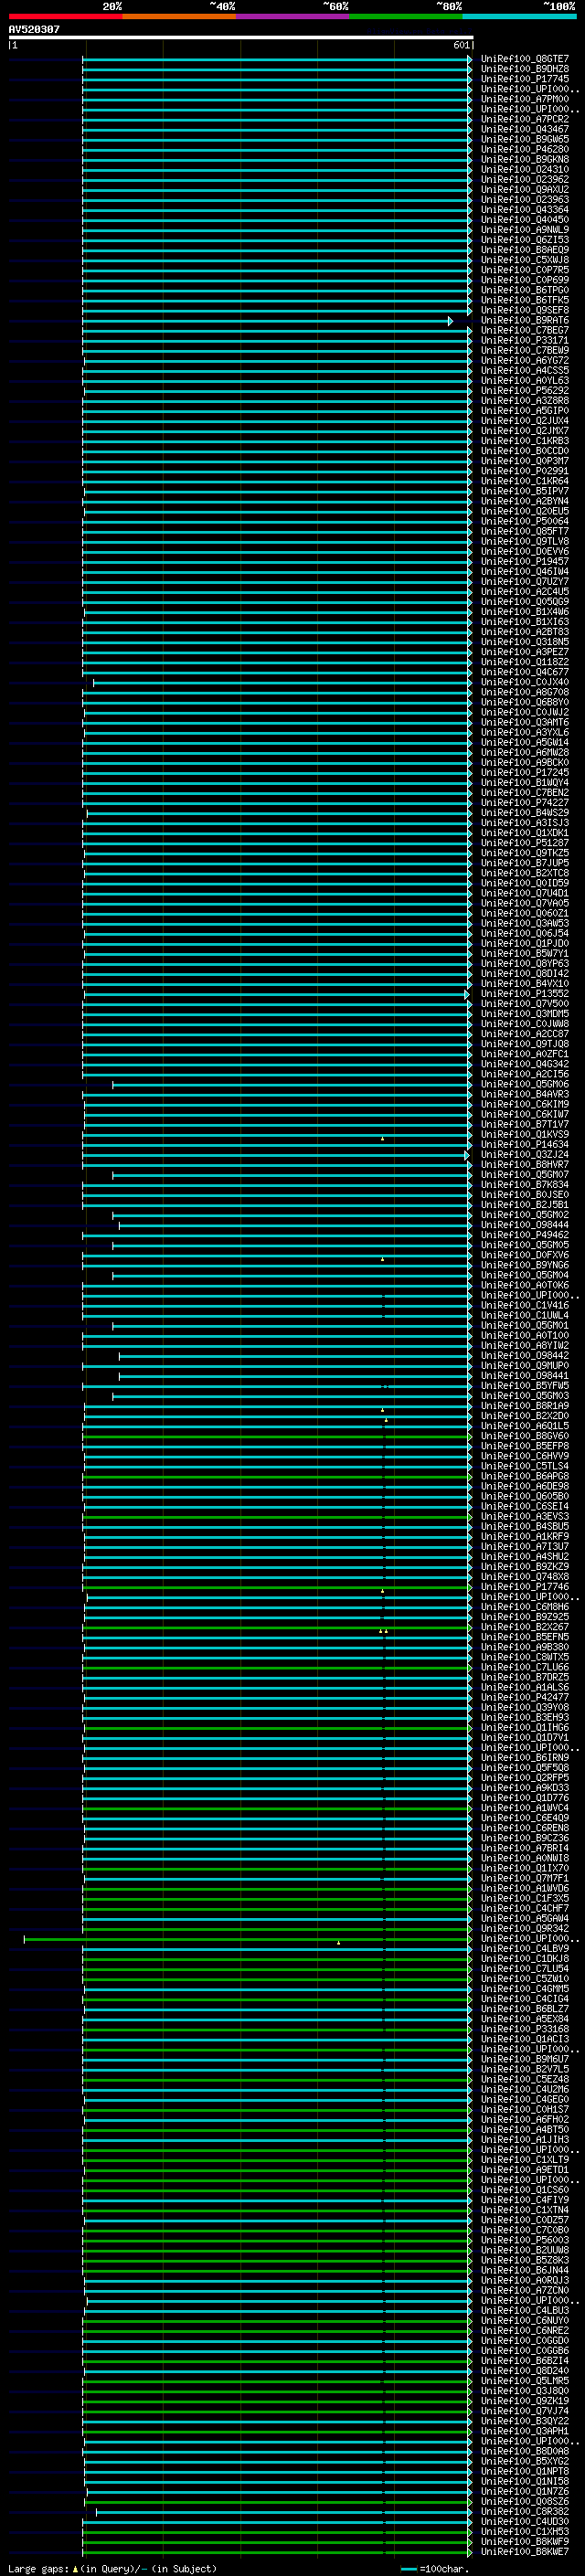Click the =100char. scale legend

click(x=434, y=2569)
